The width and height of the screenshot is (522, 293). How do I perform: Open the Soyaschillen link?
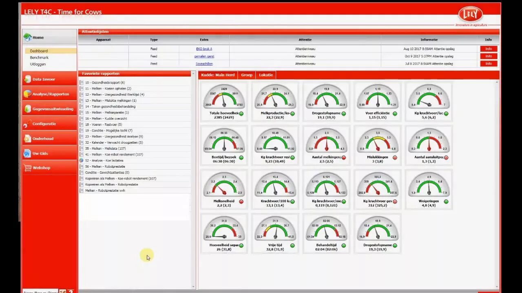tap(204, 63)
